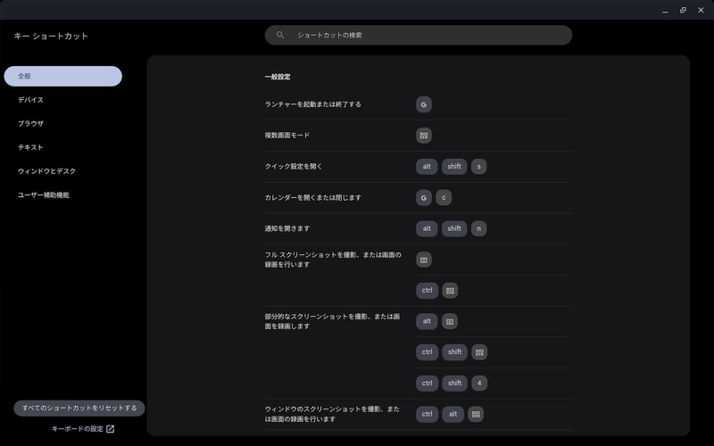Click ctrl key in ctrl shift overview combination

[x=427, y=352]
